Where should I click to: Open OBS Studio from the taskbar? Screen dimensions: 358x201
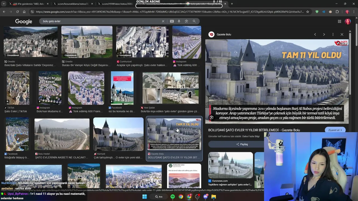(x=197, y=197)
